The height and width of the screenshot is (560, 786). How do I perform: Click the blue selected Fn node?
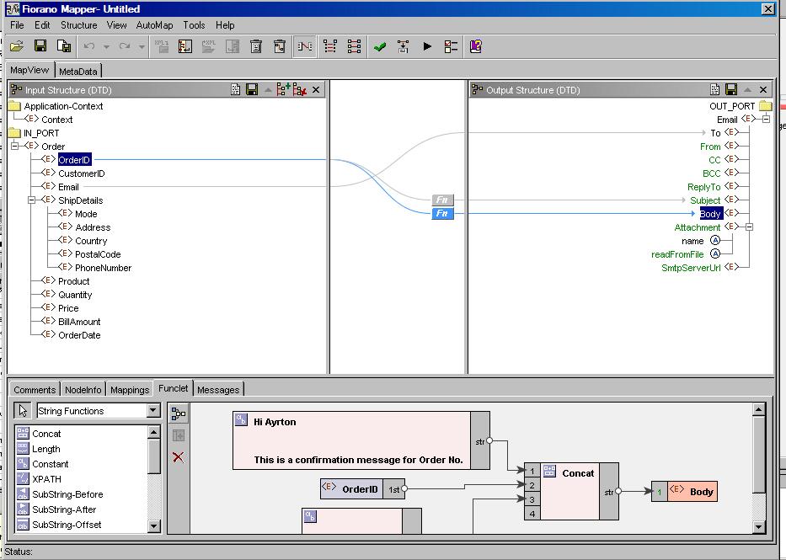[x=442, y=213]
